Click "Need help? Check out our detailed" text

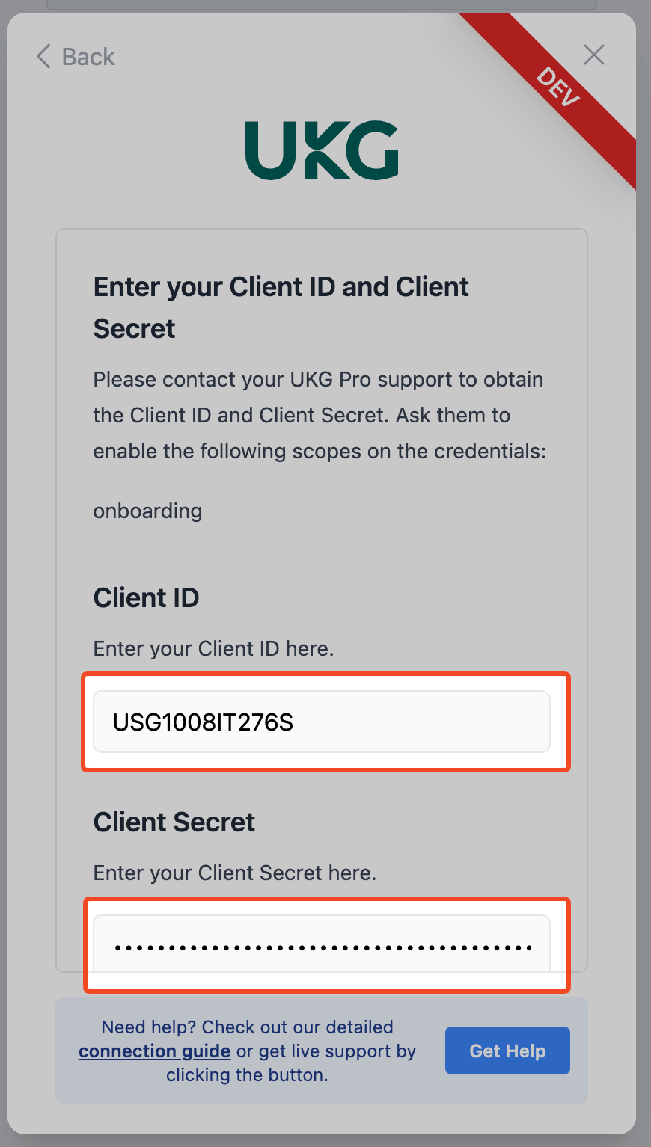[247, 1027]
